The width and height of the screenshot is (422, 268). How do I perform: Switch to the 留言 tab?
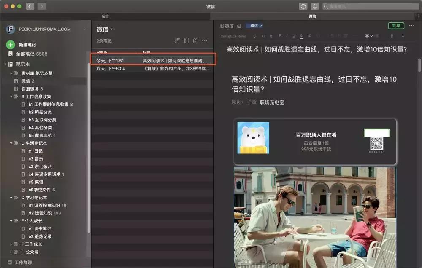105,16
